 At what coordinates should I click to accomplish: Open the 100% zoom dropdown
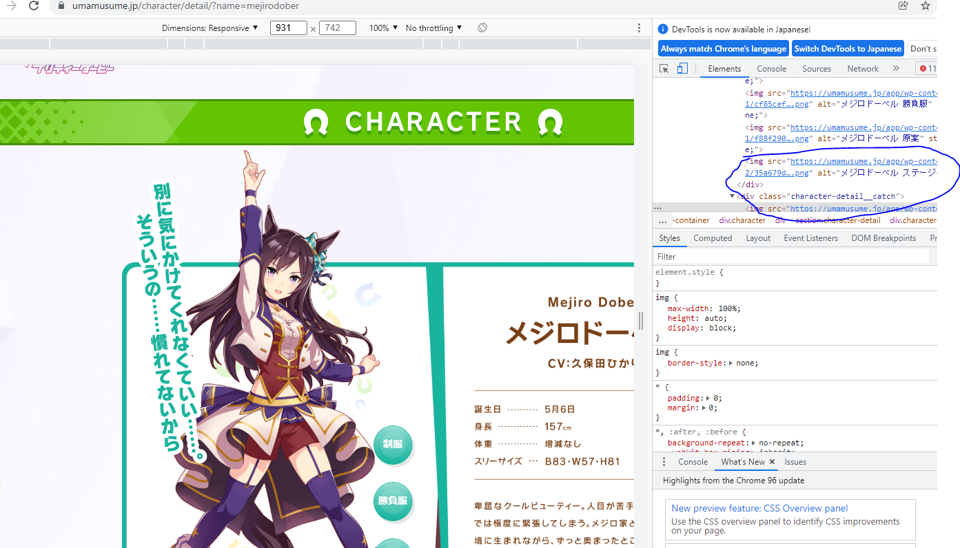384,28
